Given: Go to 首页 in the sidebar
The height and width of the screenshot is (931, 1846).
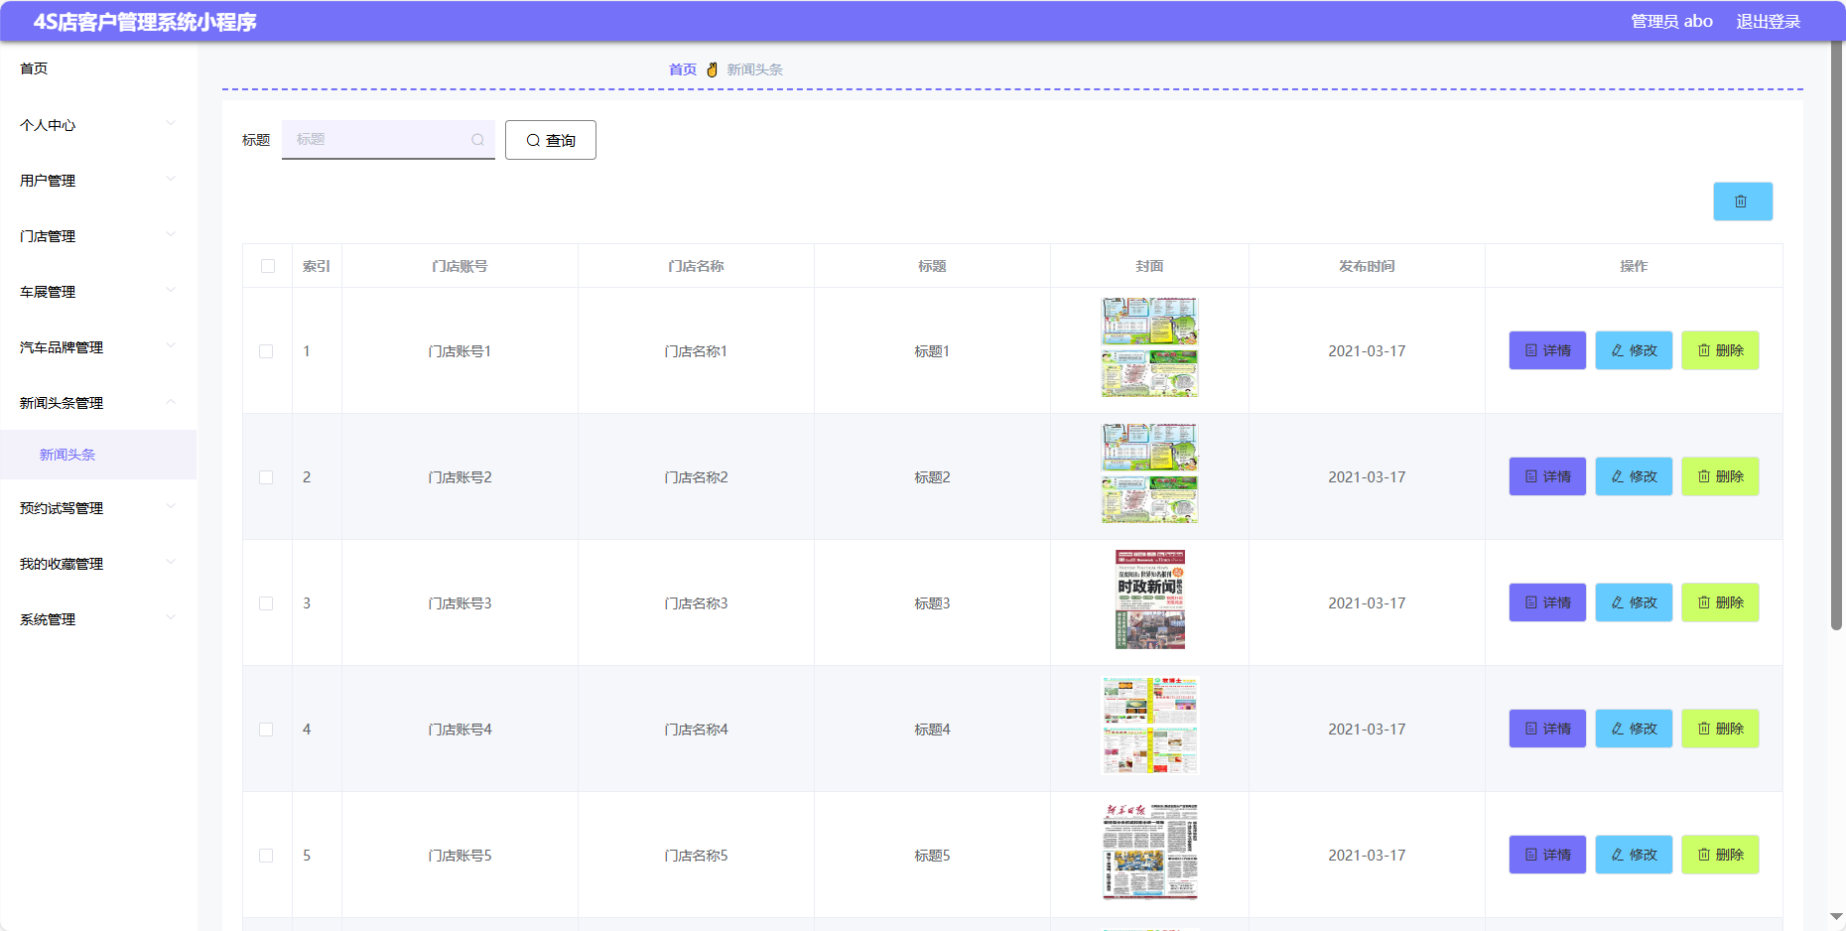Looking at the screenshot, I should 98,68.
